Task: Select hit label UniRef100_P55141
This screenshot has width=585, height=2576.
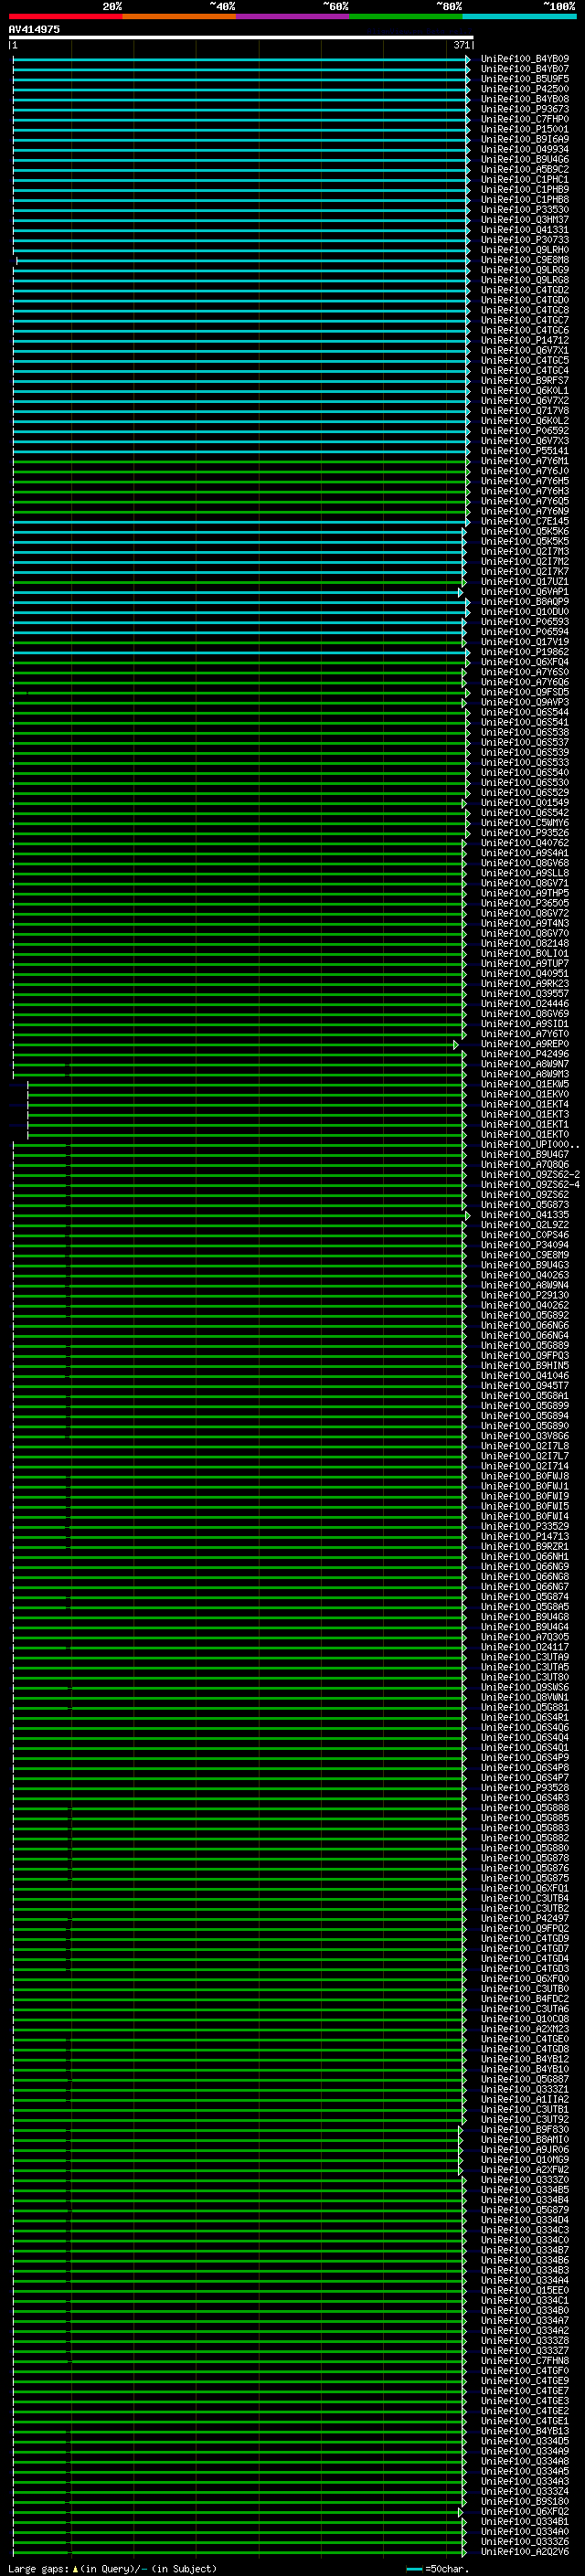Action: (x=525, y=451)
